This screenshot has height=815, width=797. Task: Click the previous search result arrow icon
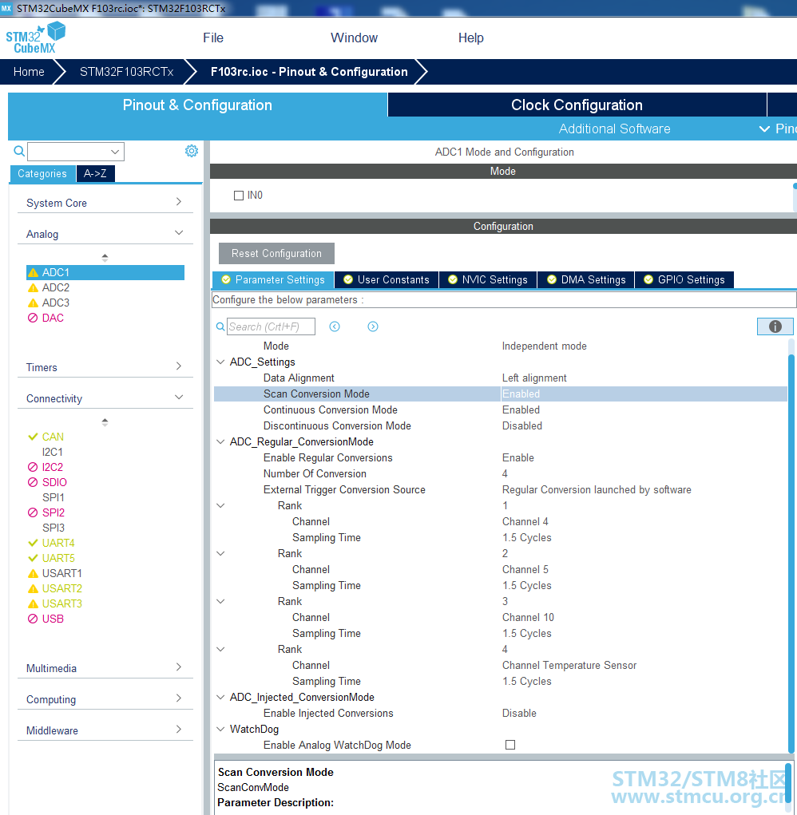tap(335, 326)
